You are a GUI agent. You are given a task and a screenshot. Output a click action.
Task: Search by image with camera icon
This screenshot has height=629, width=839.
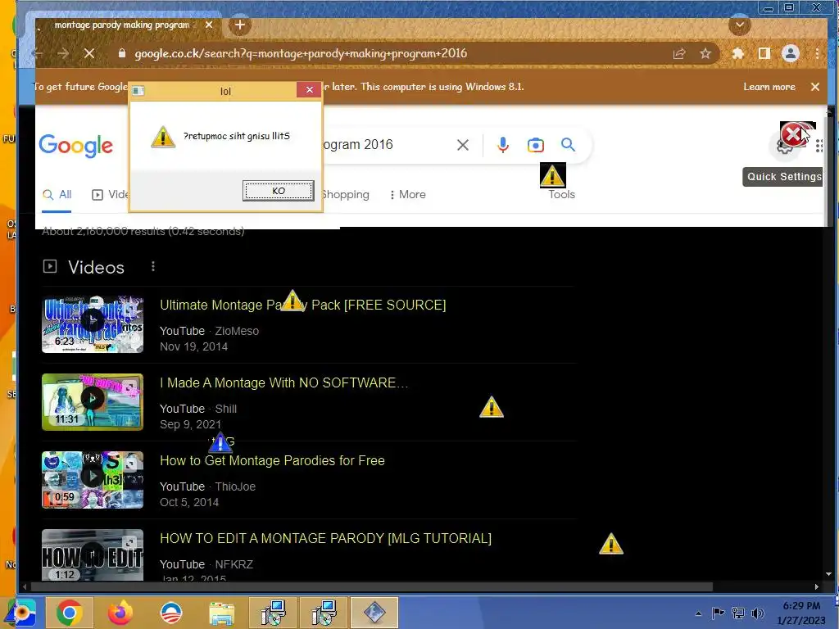pyautogui.click(x=535, y=145)
